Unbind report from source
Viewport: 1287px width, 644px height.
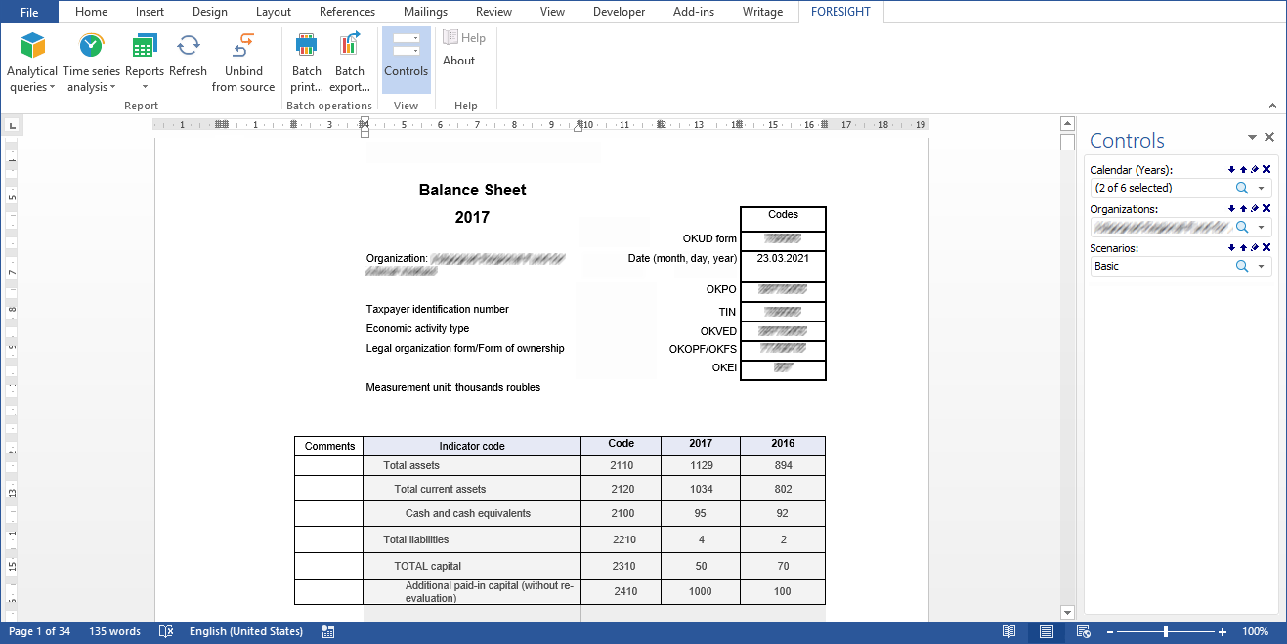click(243, 63)
